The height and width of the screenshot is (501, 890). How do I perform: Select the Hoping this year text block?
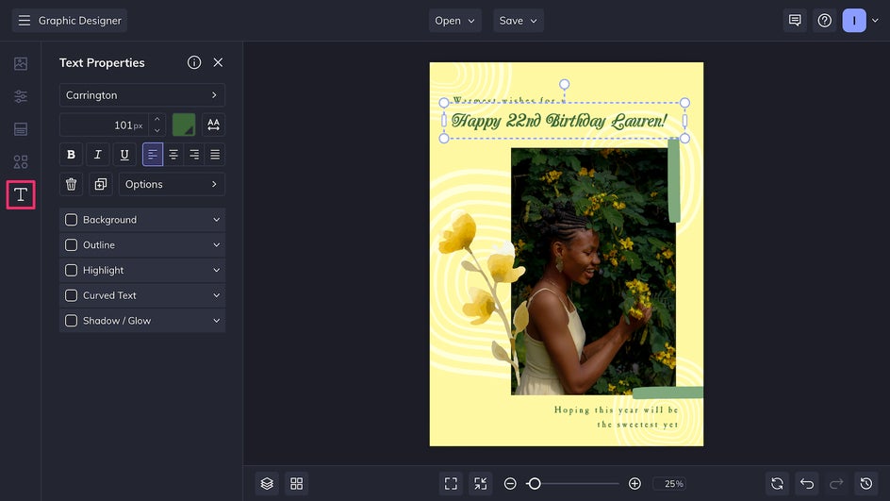click(616, 417)
